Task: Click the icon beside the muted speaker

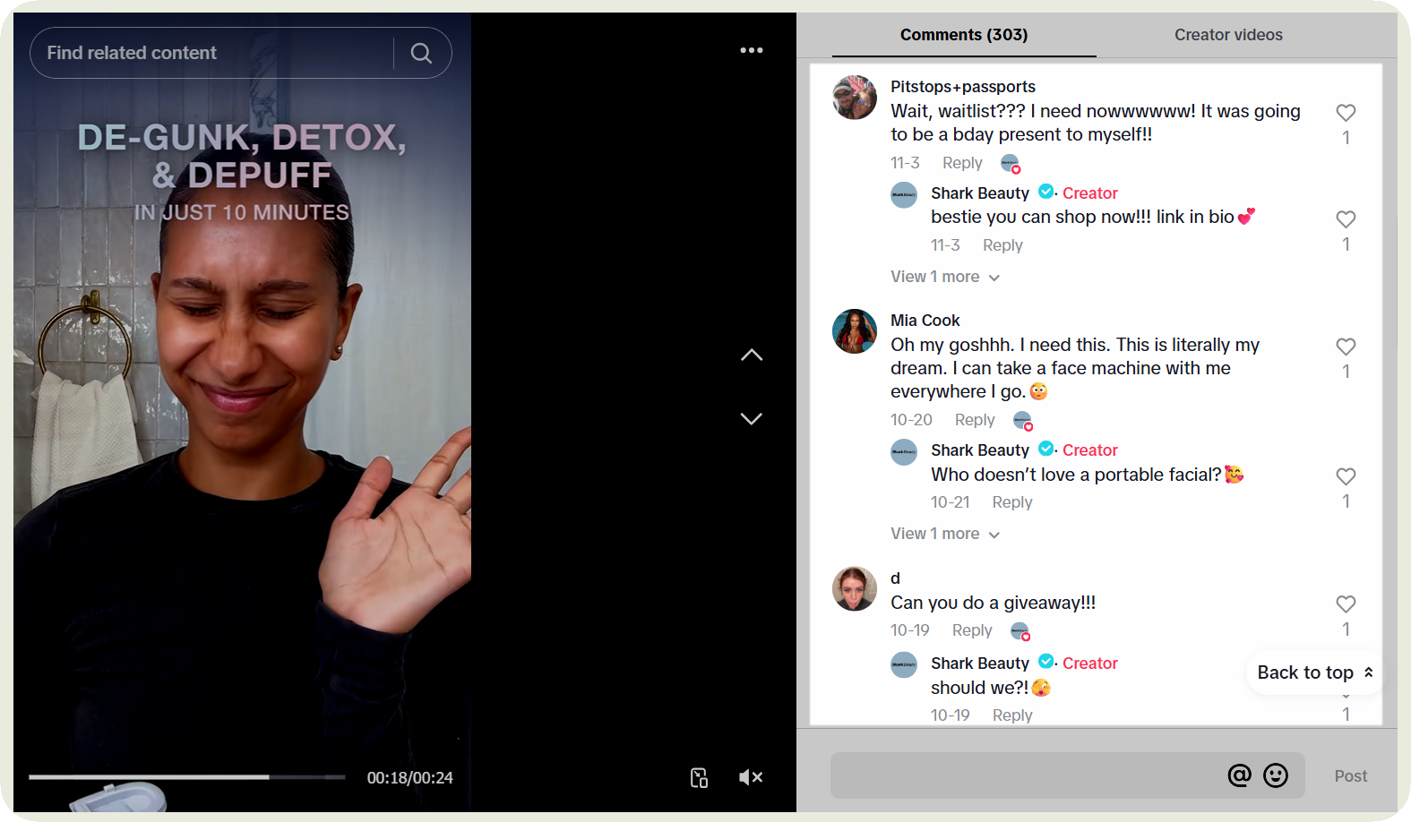Action: pos(700,777)
